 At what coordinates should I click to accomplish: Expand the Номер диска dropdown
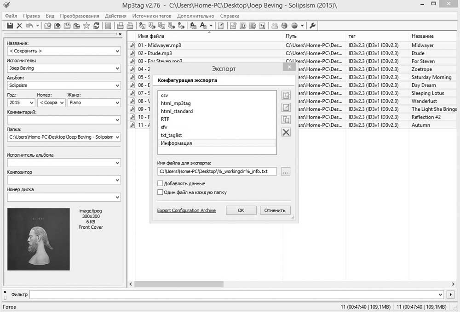pyautogui.click(x=117, y=198)
